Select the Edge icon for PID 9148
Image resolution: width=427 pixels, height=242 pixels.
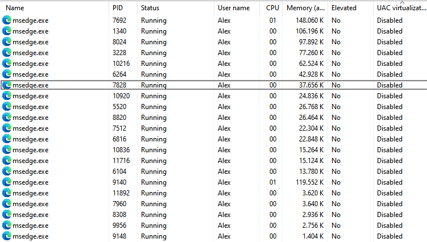click(7, 236)
